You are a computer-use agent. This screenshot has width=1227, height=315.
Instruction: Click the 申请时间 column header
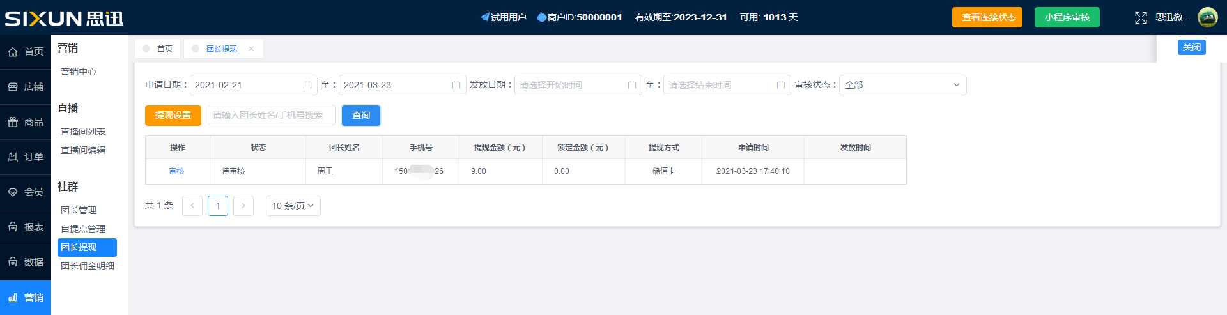753,148
